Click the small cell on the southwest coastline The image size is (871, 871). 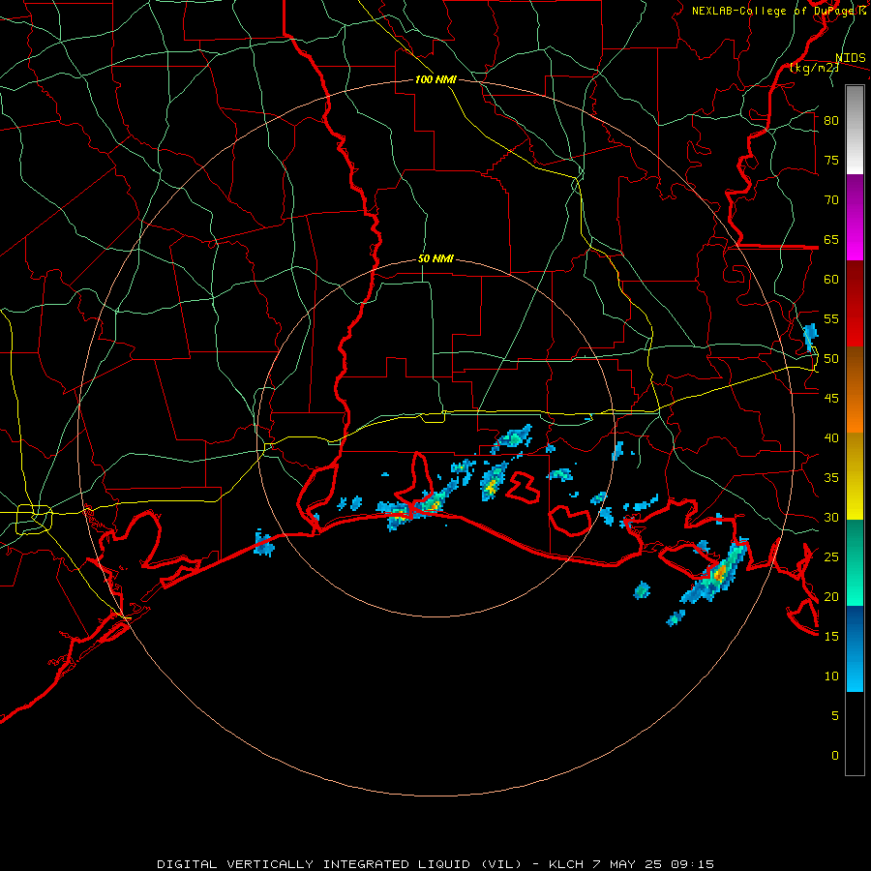pyautogui.click(x=264, y=544)
